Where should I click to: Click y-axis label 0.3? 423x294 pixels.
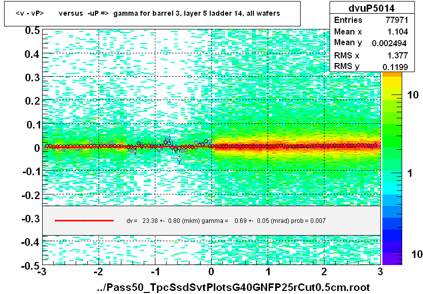32,78
